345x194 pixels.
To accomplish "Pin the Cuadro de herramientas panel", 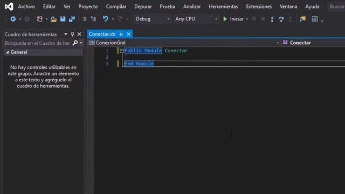I will (x=72, y=34).
